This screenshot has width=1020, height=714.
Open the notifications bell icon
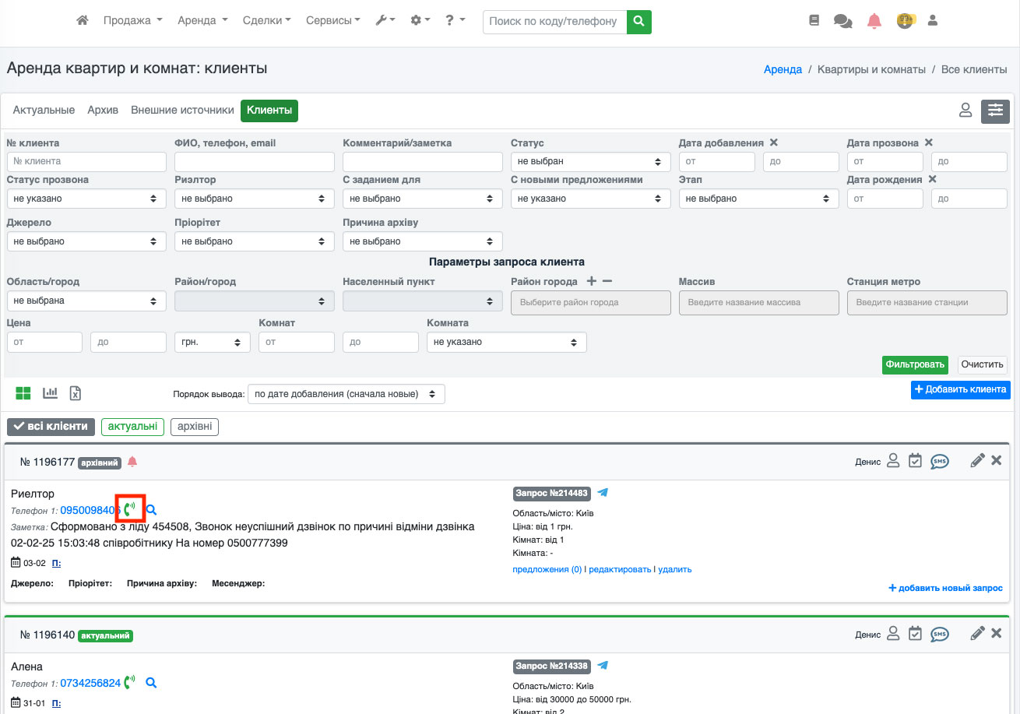[x=874, y=21]
